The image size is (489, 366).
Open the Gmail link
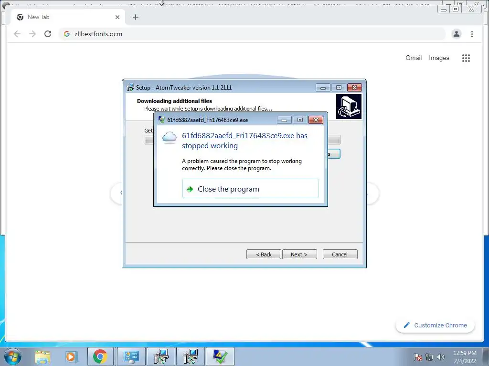tap(414, 58)
